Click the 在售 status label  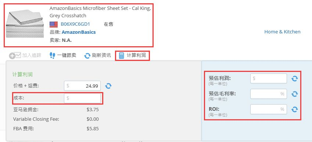pyautogui.click(x=108, y=24)
